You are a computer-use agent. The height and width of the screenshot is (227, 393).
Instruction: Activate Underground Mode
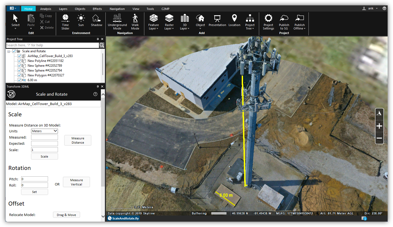[117, 22]
